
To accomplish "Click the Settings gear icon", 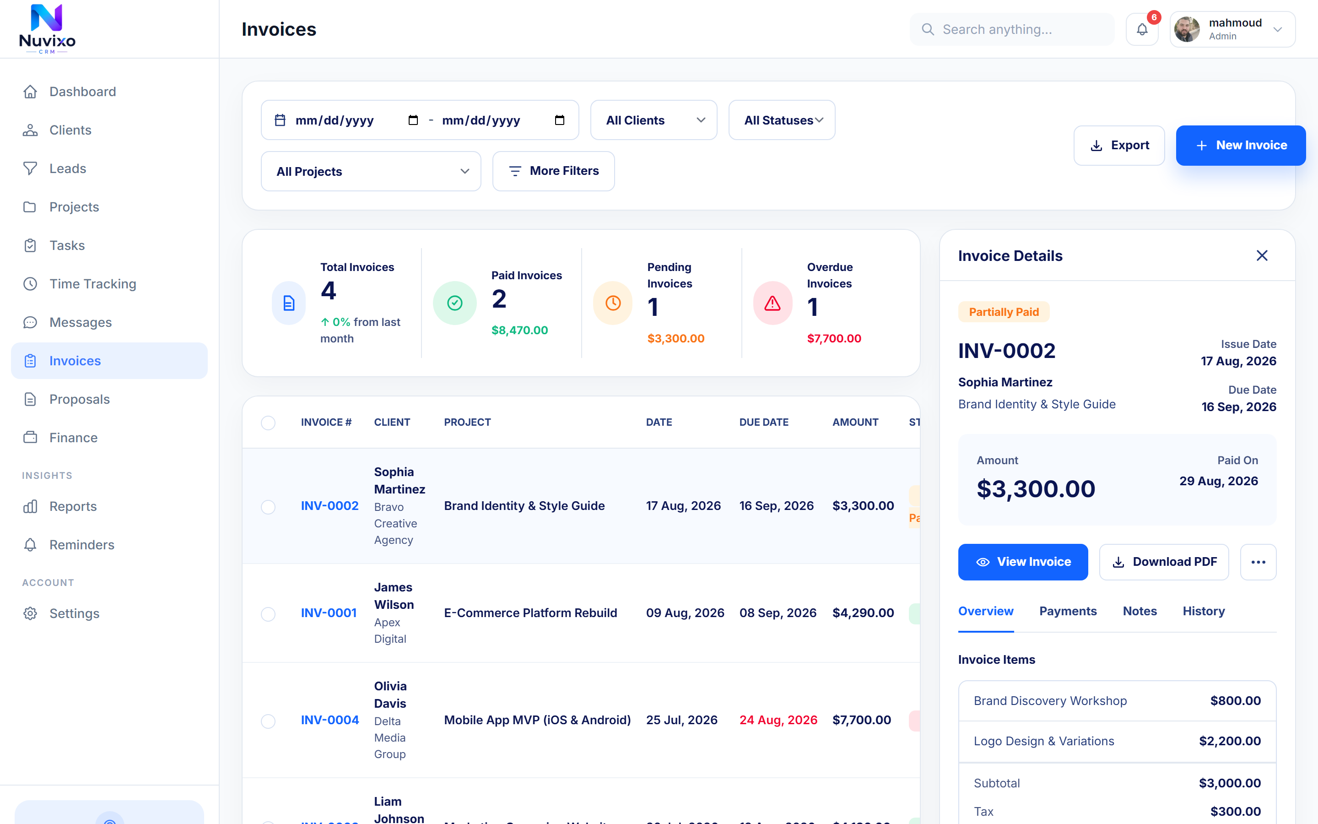I will [x=31, y=613].
